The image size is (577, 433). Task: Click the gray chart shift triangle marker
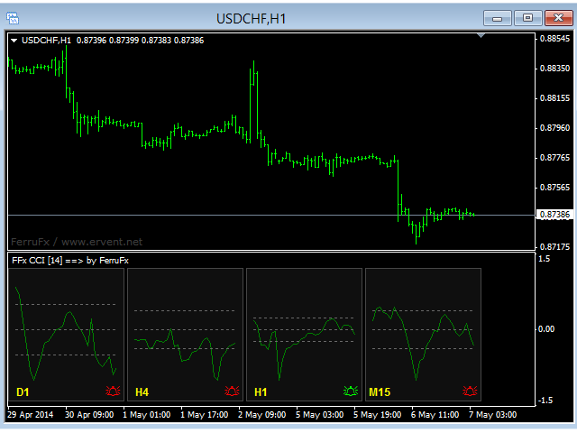click(481, 36)
